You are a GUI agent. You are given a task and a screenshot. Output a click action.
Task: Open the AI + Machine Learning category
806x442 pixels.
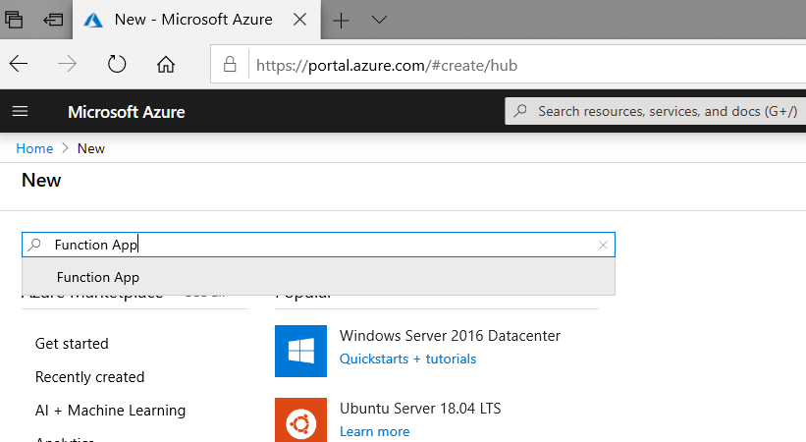click(x=110, y=411)
